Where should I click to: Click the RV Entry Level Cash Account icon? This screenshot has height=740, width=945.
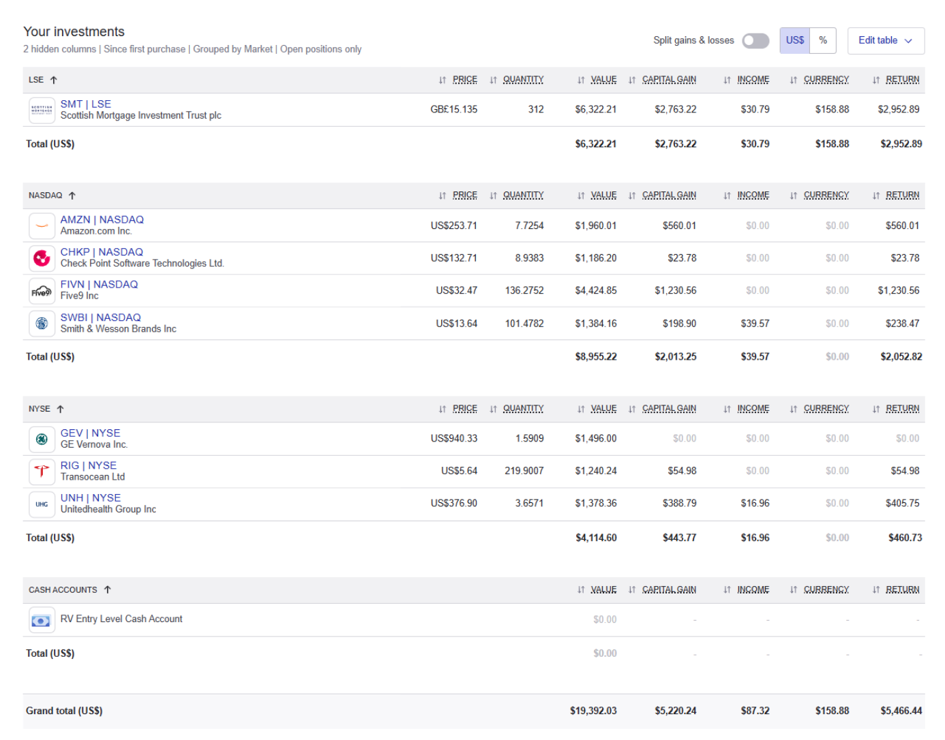[42, 620]
